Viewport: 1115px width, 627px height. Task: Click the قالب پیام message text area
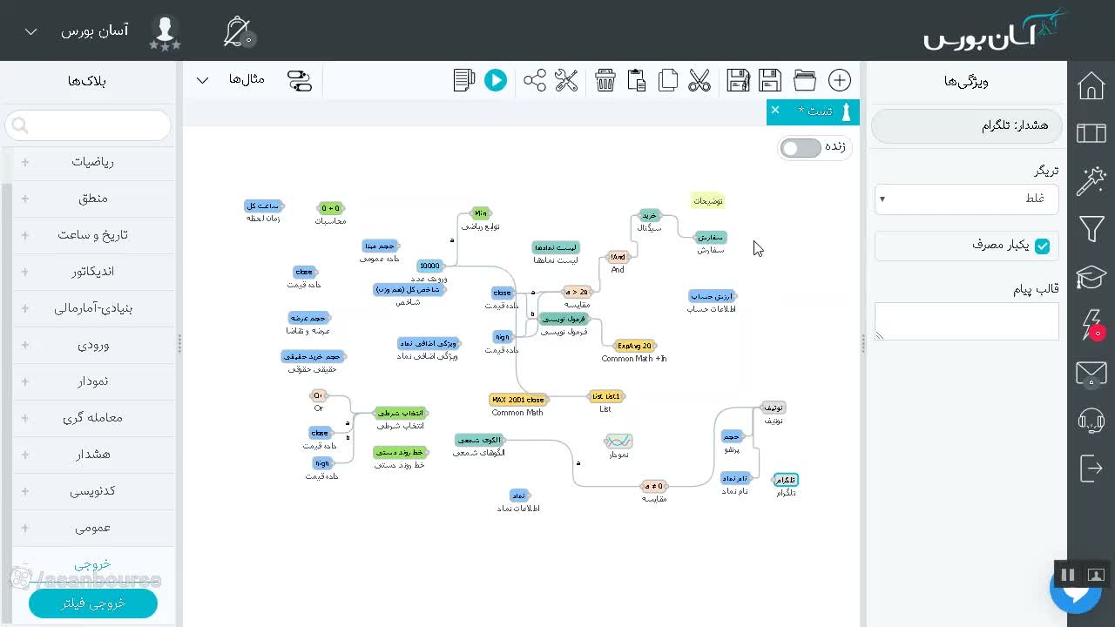(966, 320)
